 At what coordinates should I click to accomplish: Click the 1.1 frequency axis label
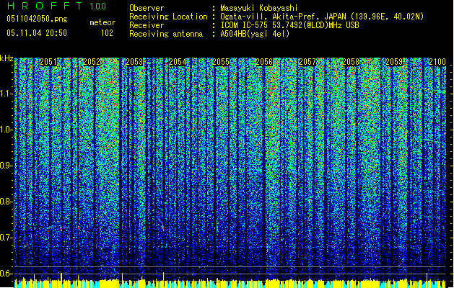[6, 94]
